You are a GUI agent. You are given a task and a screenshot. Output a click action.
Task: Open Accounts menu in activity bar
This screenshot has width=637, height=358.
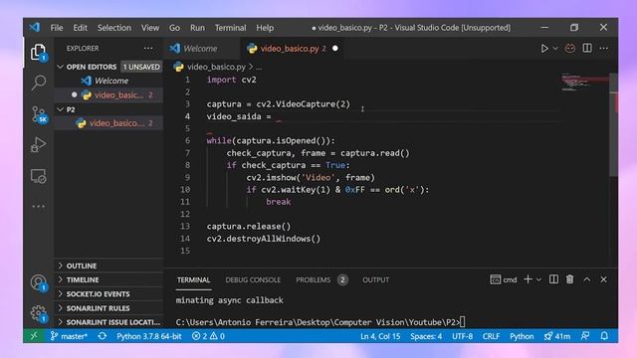[x=39, y=282]
